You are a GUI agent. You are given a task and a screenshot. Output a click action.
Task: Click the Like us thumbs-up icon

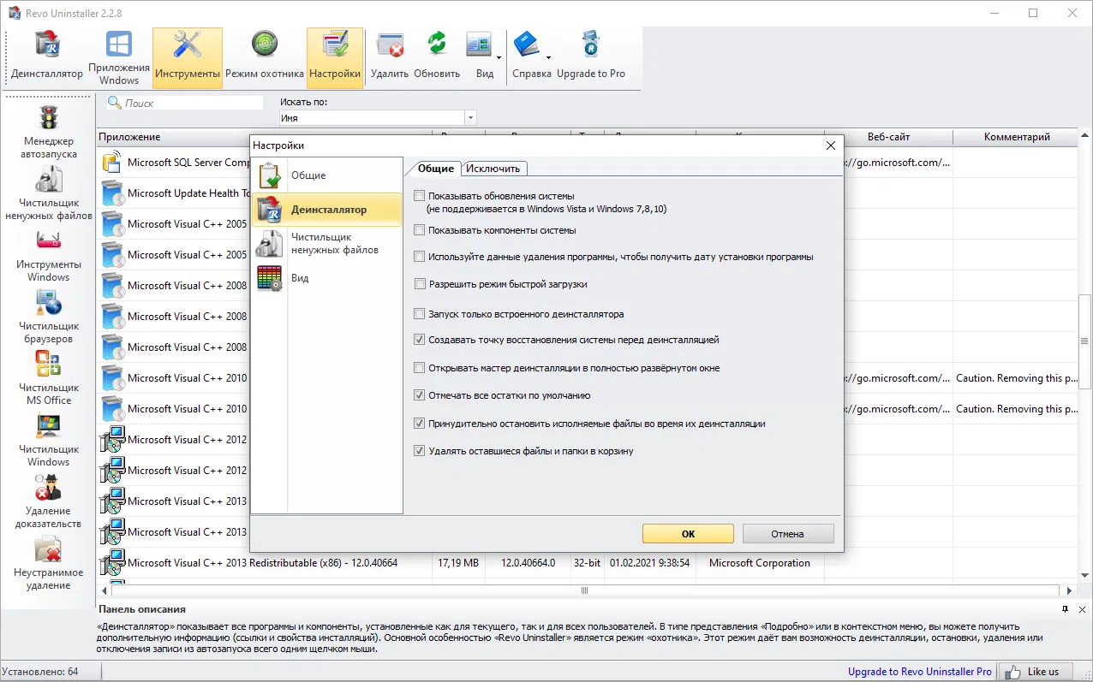pos(1012,672)
